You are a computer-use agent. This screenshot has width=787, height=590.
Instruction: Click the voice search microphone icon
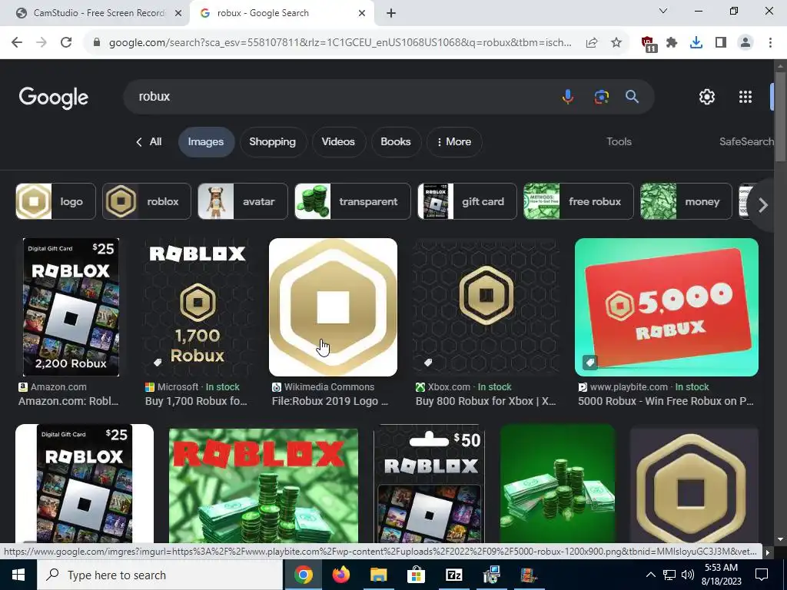(x=568, y=96)
